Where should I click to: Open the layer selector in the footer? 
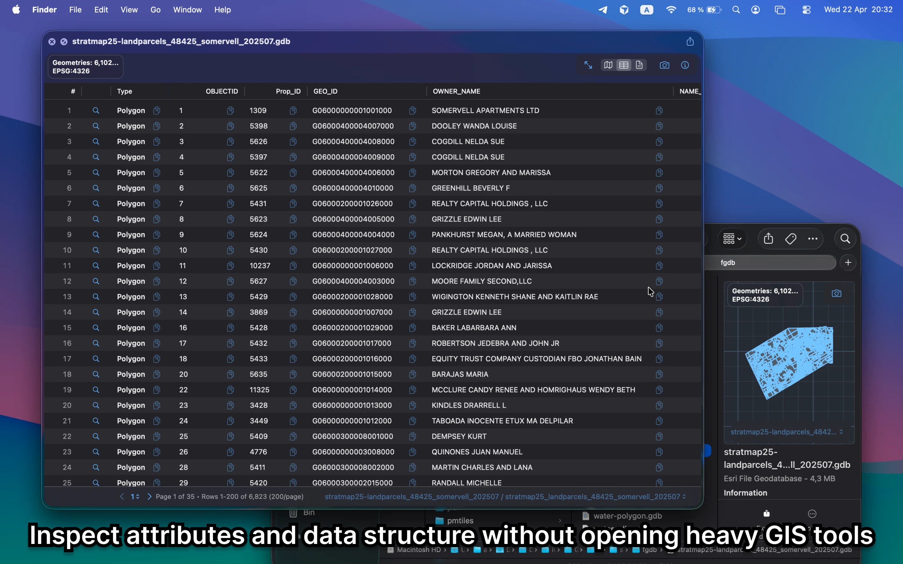tap(505, 497)
